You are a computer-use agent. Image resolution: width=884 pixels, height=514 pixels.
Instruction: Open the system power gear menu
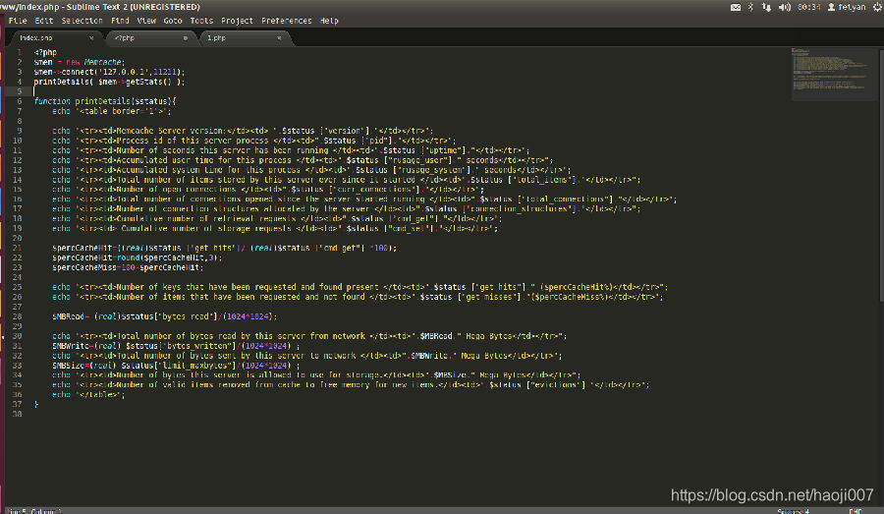pyautogui.click(x=877, y=7)
